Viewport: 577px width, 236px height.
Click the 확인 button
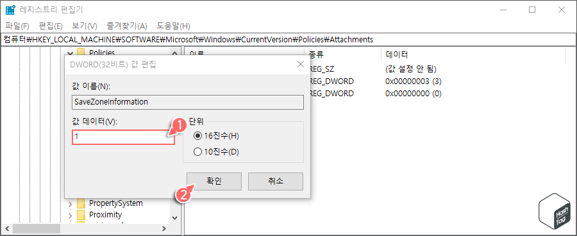214,181
